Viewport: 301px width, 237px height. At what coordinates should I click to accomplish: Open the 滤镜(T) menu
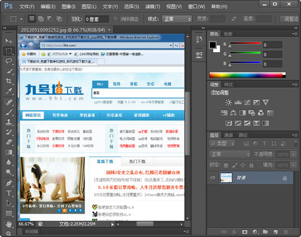(153, 7)
